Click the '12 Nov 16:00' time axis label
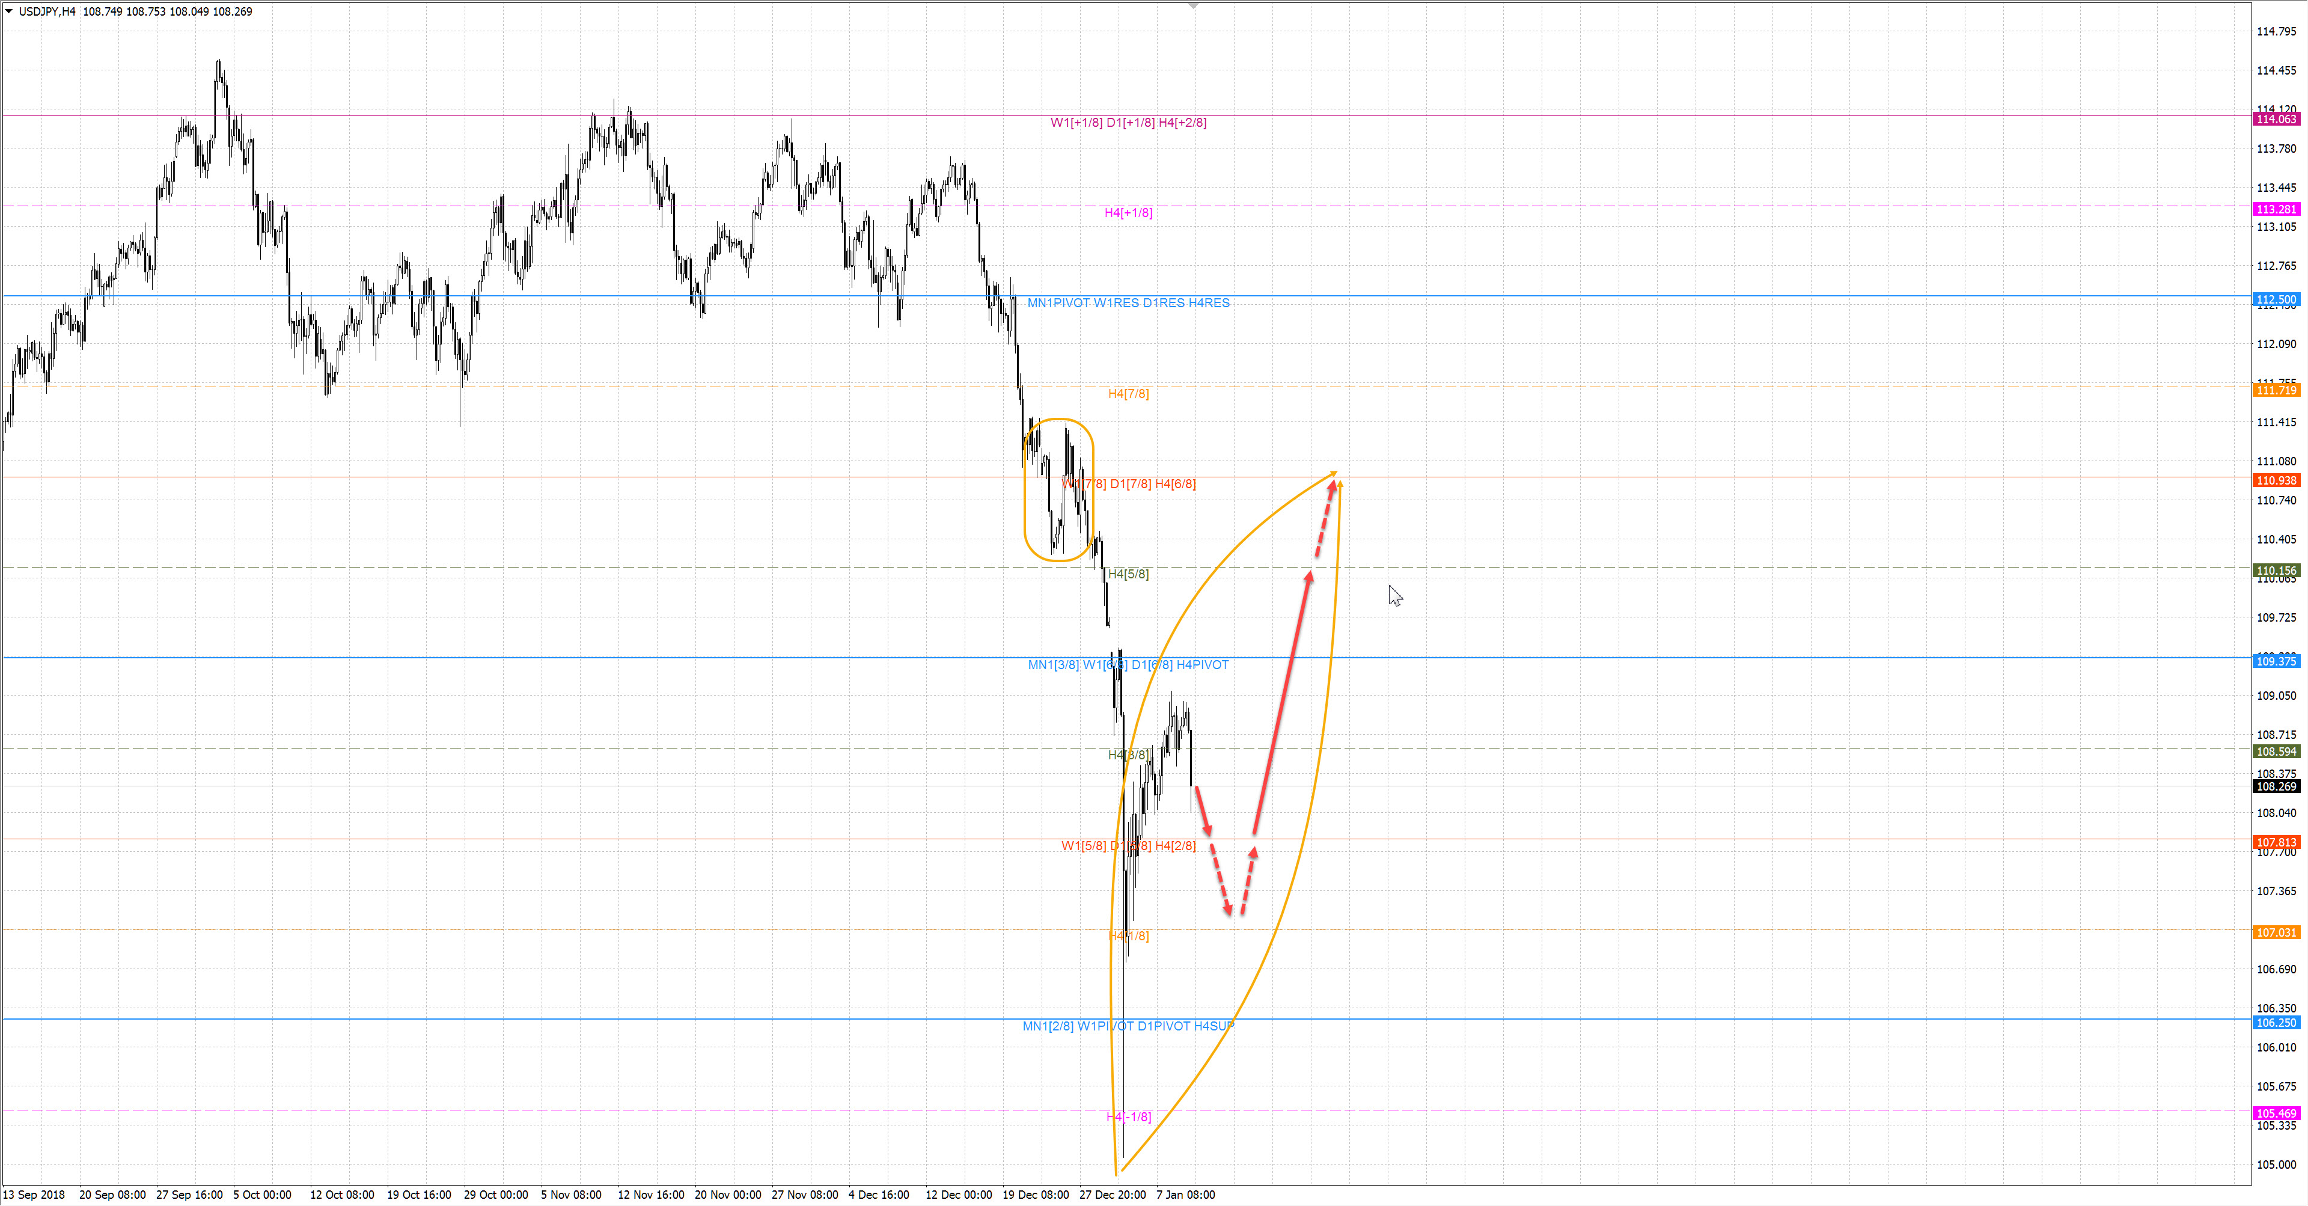The height and width of the screenshot is (1206, 2308). coord(650,1195)
